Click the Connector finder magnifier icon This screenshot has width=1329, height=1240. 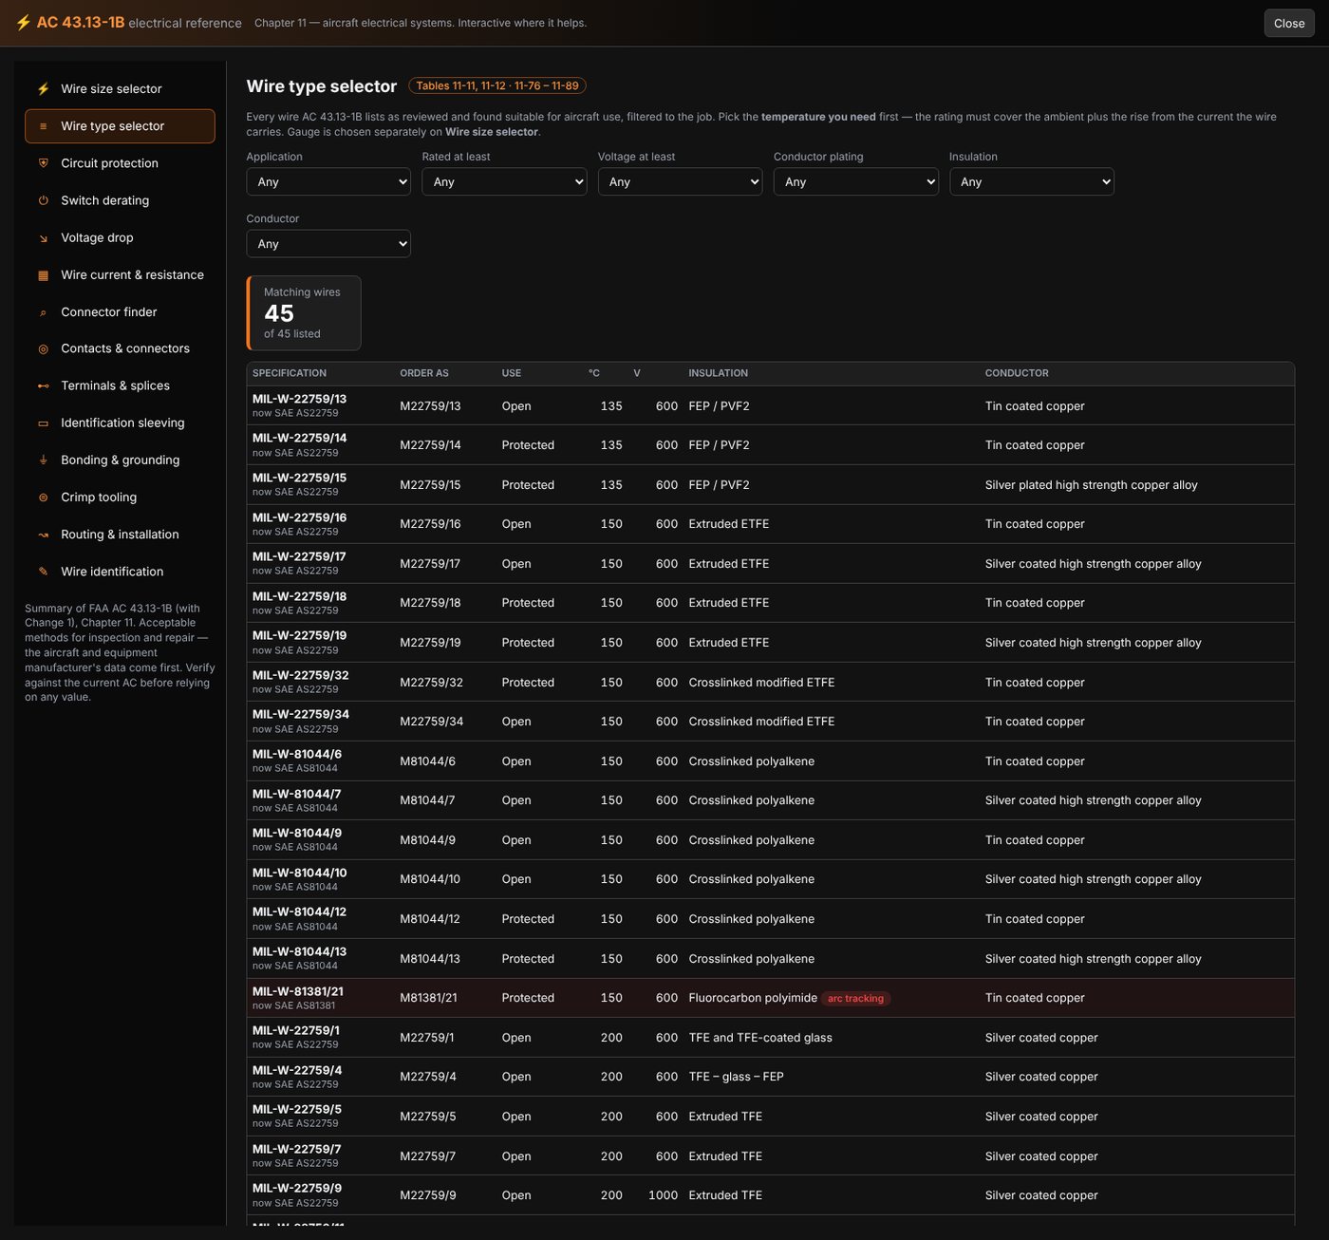tap(43, 312)
